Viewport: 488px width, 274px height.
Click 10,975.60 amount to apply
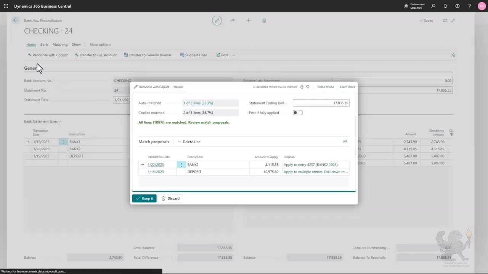[271, 172]
